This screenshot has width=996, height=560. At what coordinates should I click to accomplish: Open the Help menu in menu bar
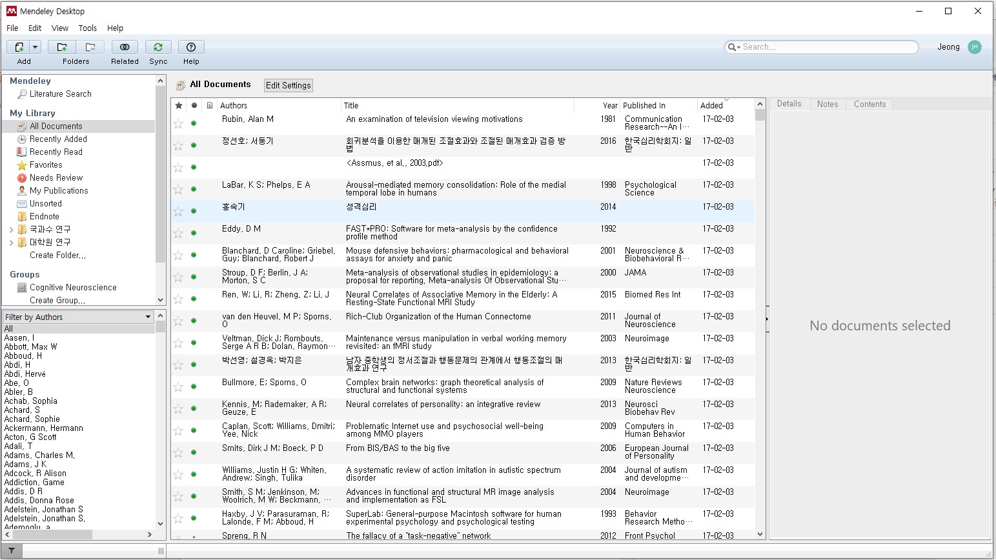coord(116,28)
